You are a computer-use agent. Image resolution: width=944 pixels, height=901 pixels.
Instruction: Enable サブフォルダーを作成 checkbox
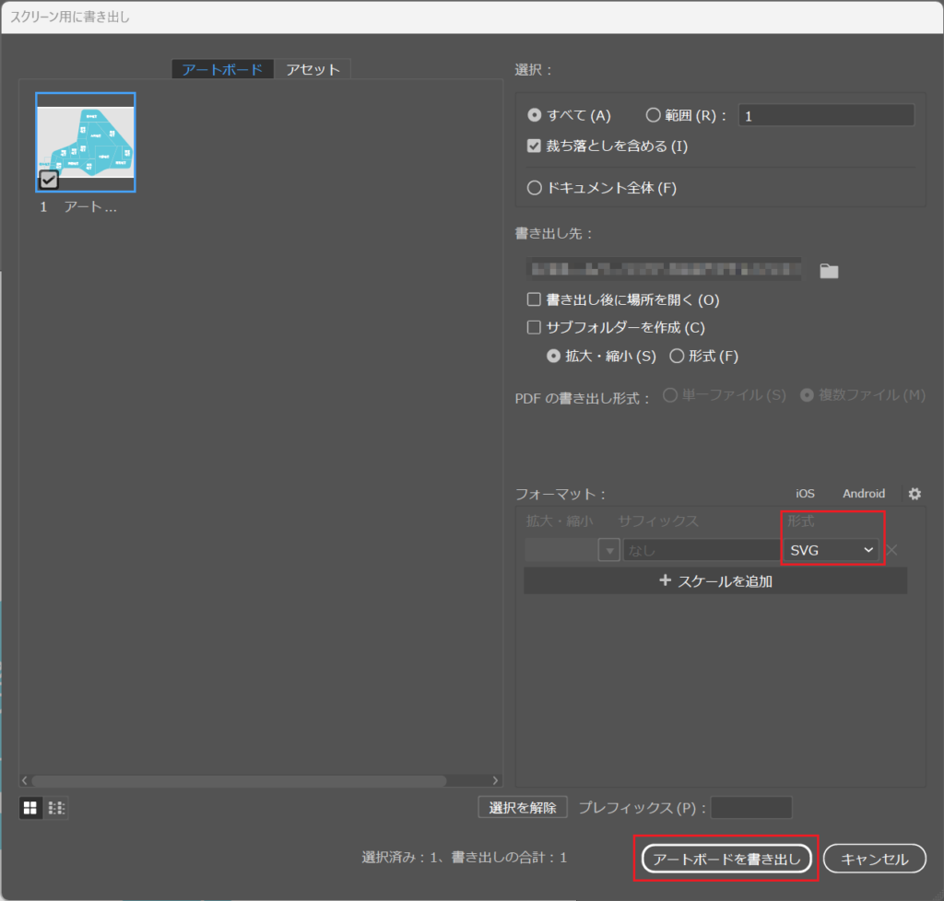tap(533, 327)
